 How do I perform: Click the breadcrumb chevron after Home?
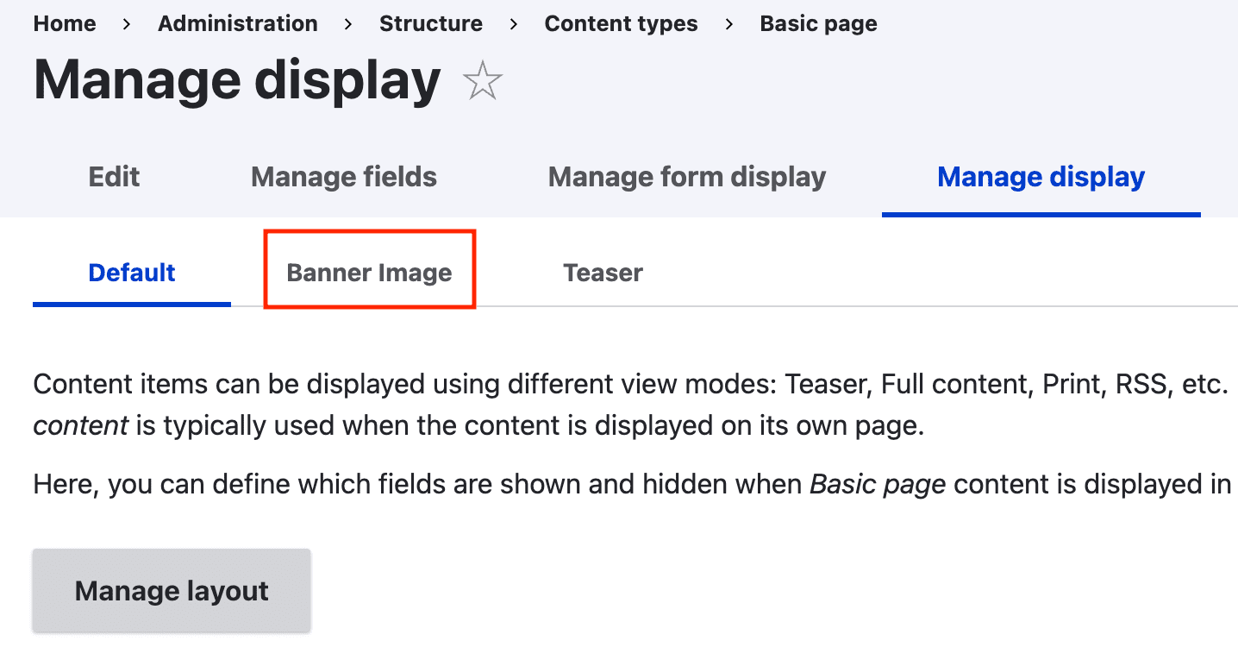[x=127, y=24]
